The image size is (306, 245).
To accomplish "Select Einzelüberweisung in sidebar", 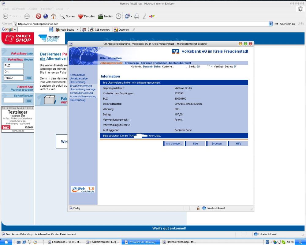I will (81, 86).
